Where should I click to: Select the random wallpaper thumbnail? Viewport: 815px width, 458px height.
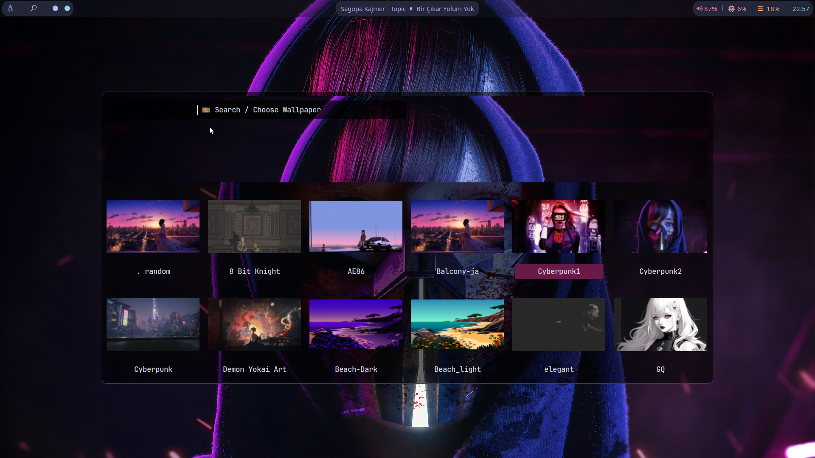point(153,226)
